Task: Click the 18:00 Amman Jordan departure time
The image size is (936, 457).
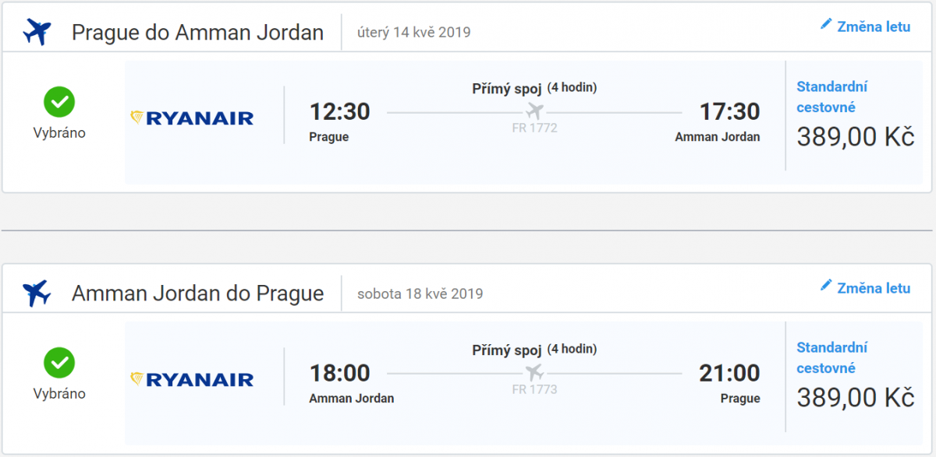Action: tap(339, 374)
